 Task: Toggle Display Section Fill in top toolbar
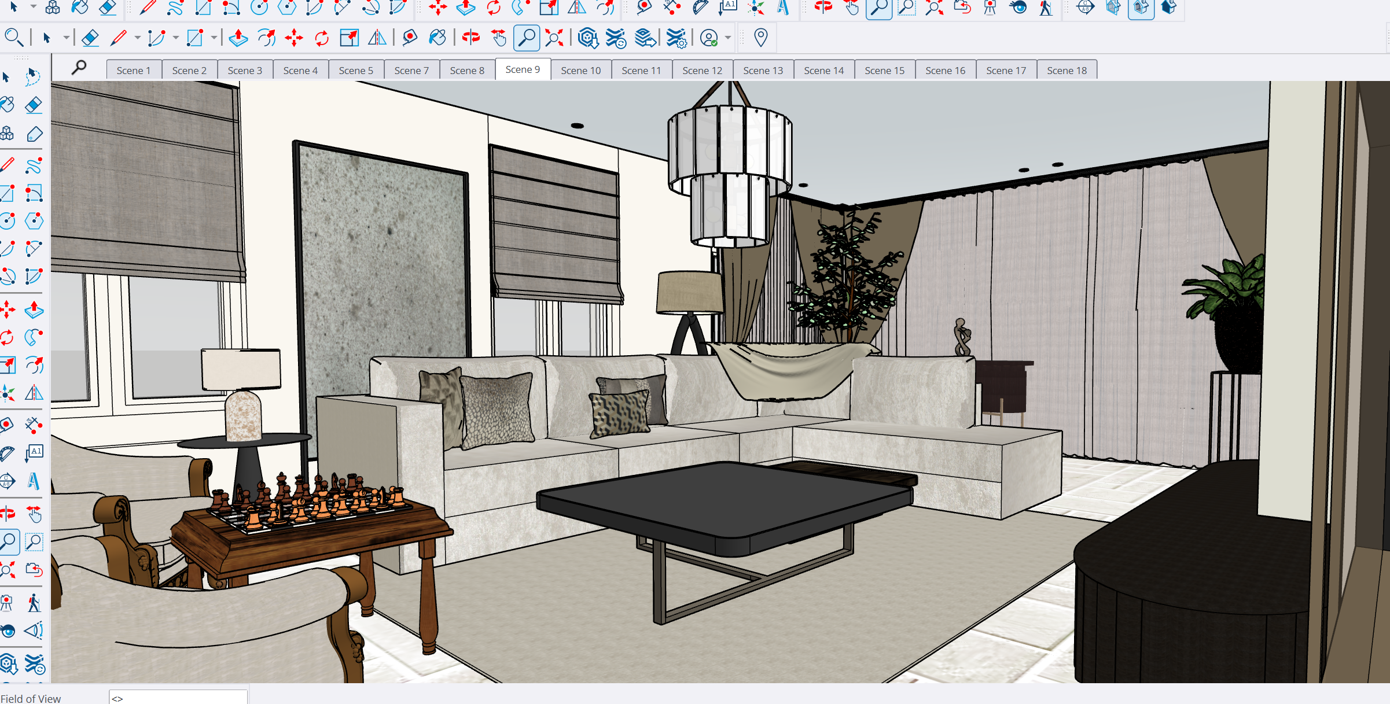tap(1169, 7)
